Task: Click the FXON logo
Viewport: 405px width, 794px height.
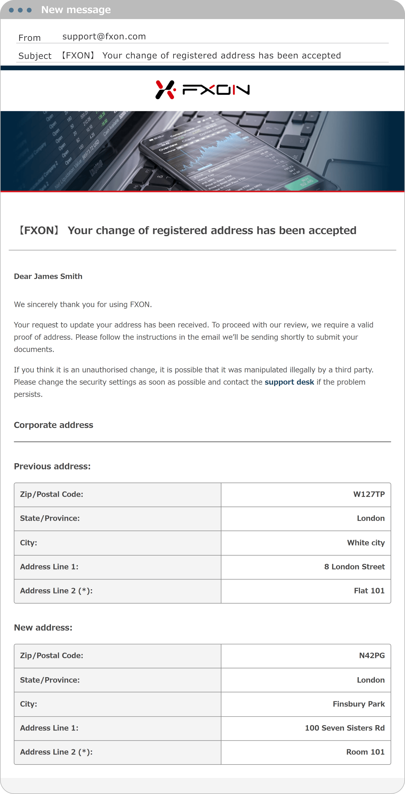Action: (202, 90)
